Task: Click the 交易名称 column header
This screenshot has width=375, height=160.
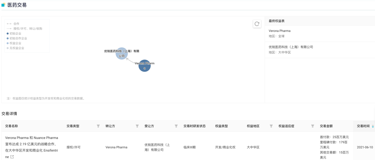Action: pos(11,126)
